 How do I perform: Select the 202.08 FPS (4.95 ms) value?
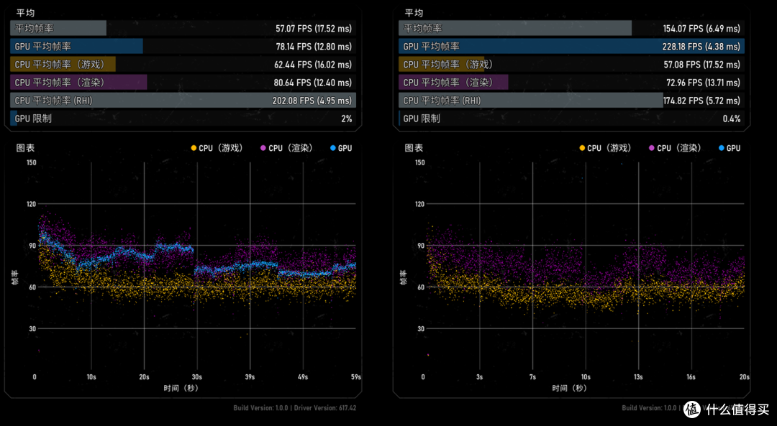point(312,101)
